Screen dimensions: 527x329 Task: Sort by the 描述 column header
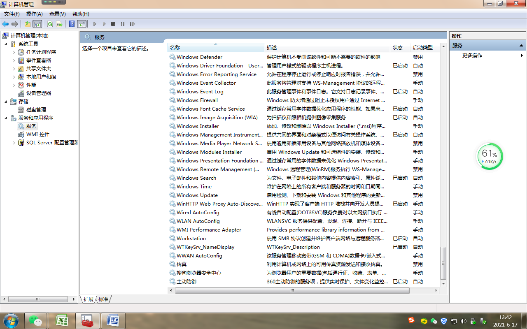coord(327,48)
